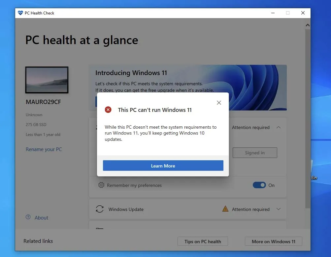
Task: Click the PC Health Check heart logo icon
Action: 20,13
